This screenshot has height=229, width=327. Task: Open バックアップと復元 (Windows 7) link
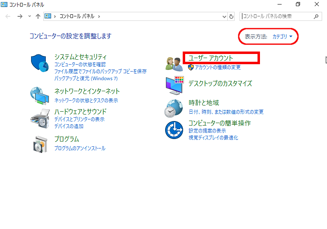coord(86,79)
